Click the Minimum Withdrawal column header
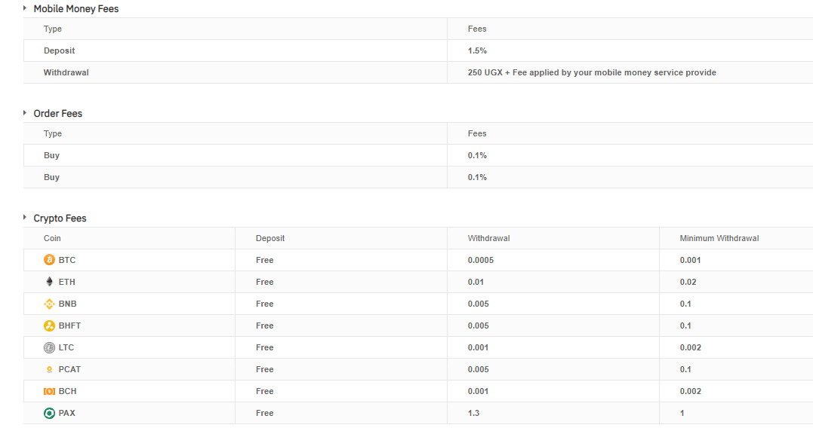Image resolution: width=813 pixels, height=434 pixels. tap(719, 238)
